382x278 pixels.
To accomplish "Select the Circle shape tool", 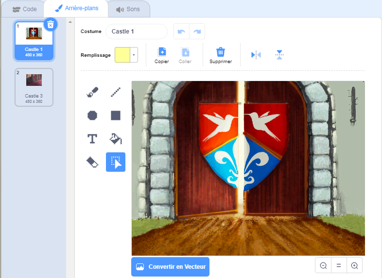I will click(x=92, y=115).
